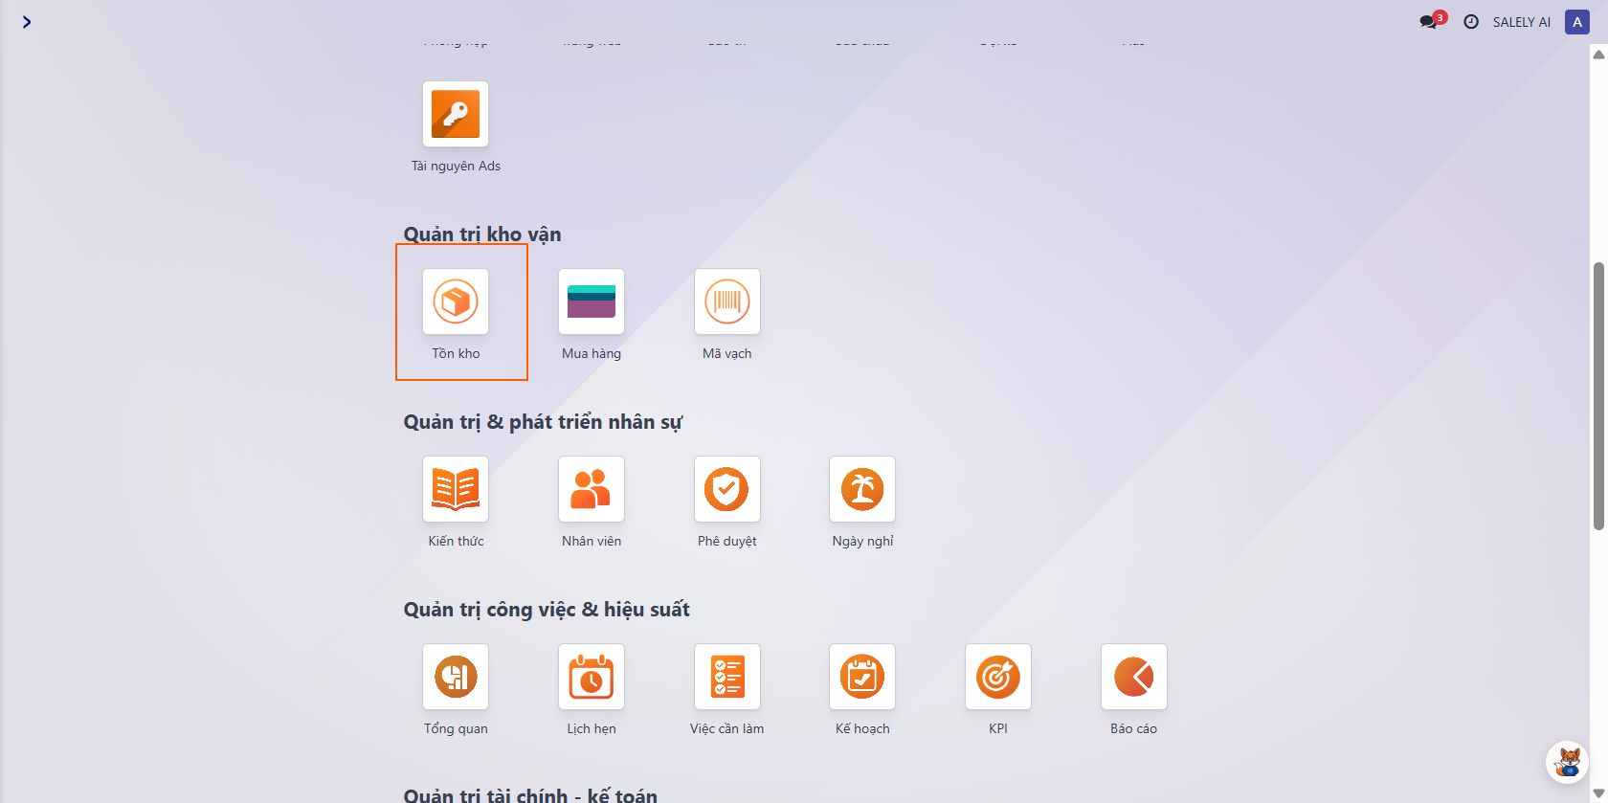Open the user avatar A menu

pos(1577,22)
